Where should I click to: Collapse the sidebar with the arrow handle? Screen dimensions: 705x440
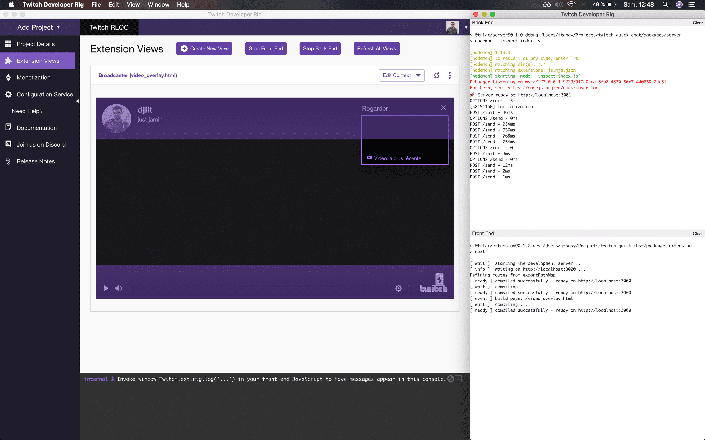click(77, 101)
